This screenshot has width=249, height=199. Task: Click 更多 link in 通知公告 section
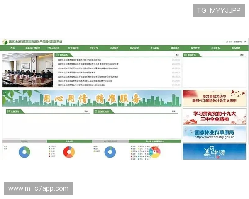pyautogui.click(x=242, y=55)
